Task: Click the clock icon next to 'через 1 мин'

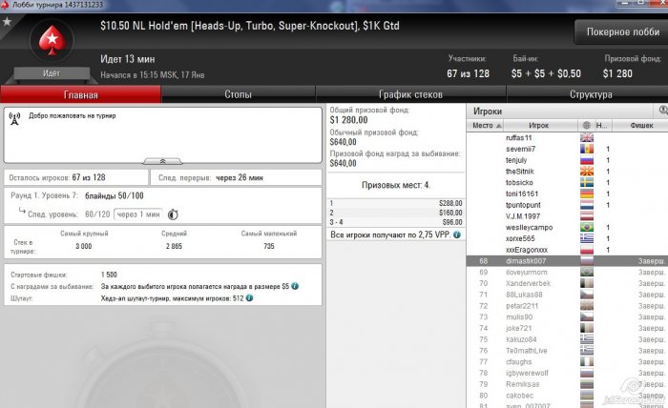Action: click(x=173, y=214)
